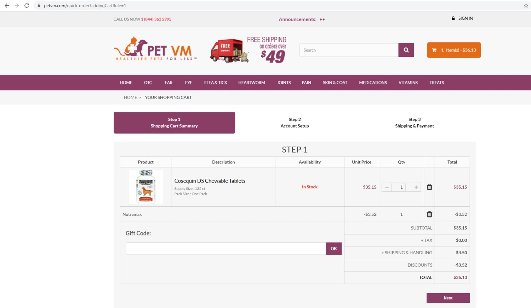The image size is (531, 308).
Task: Click the Announcements label
Action: point(297,19)
